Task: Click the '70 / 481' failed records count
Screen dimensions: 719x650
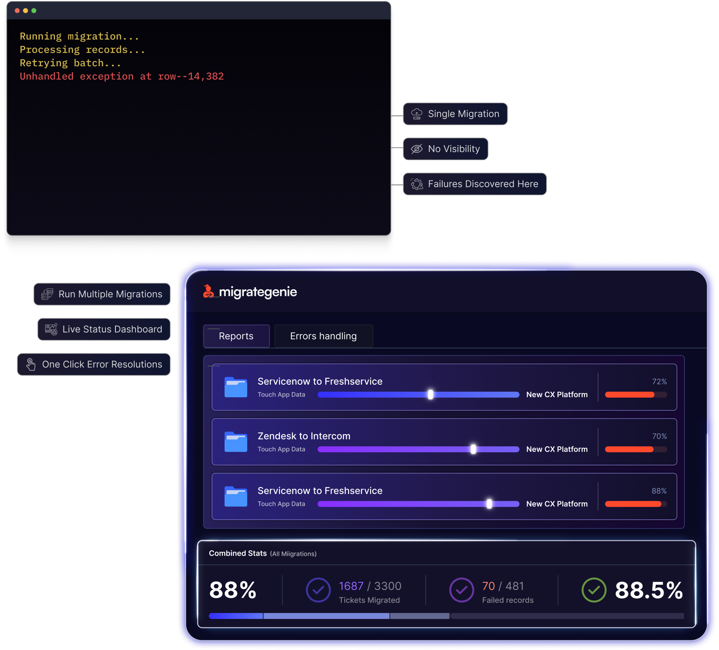Action: point(503,586)
